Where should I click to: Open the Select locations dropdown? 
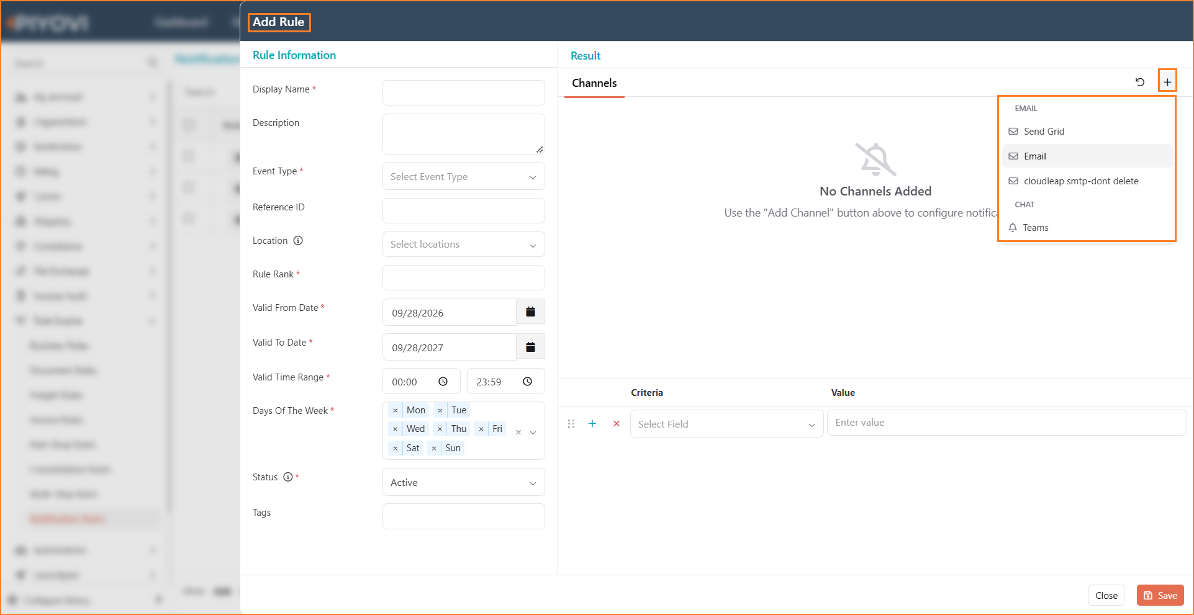click(x=464, y=245)
